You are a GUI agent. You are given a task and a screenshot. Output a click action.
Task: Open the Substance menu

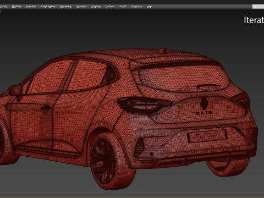click(x=136, y=7)
